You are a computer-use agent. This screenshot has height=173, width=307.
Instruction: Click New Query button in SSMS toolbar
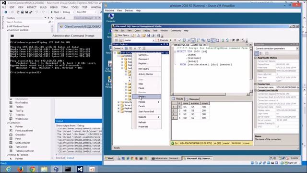[122, 35]
